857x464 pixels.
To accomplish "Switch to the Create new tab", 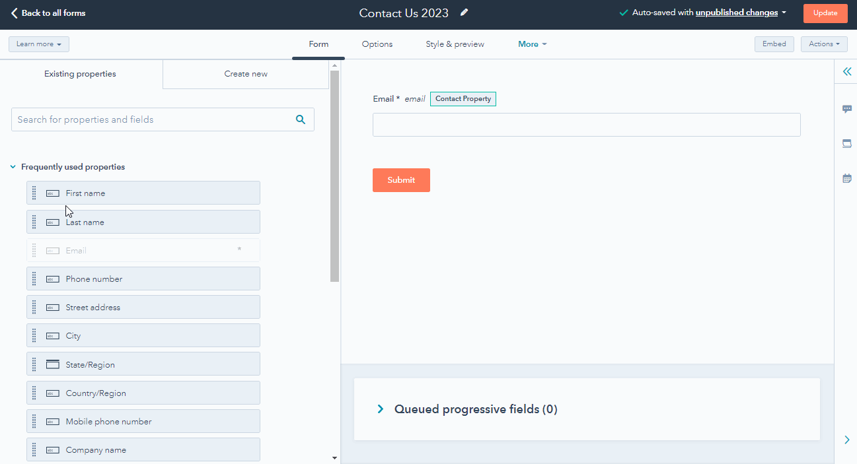I will pyautogui.click(x=245, y=74).
